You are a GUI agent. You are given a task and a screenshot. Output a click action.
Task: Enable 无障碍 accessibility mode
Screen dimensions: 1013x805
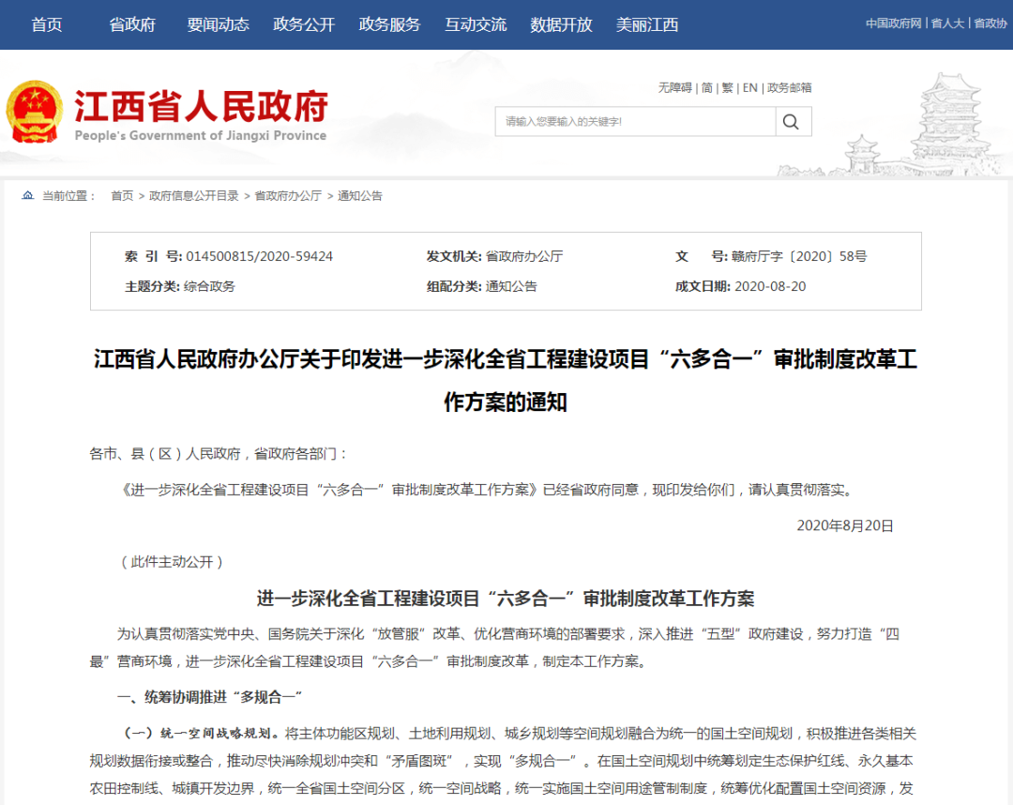click(x=675, y=88)
